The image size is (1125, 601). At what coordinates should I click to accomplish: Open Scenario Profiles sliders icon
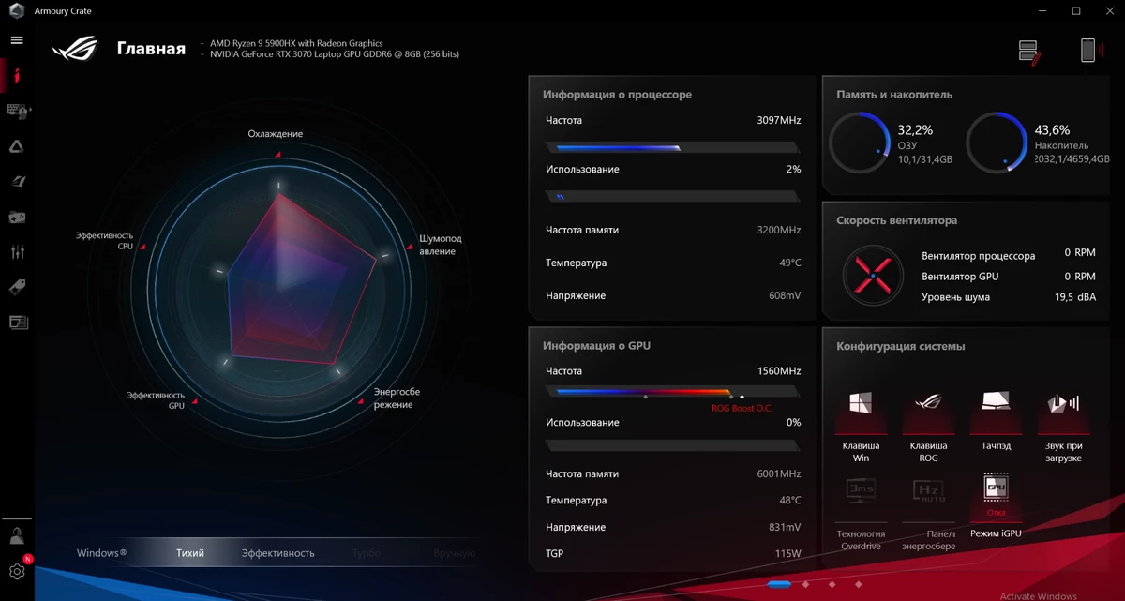(17, 252)
